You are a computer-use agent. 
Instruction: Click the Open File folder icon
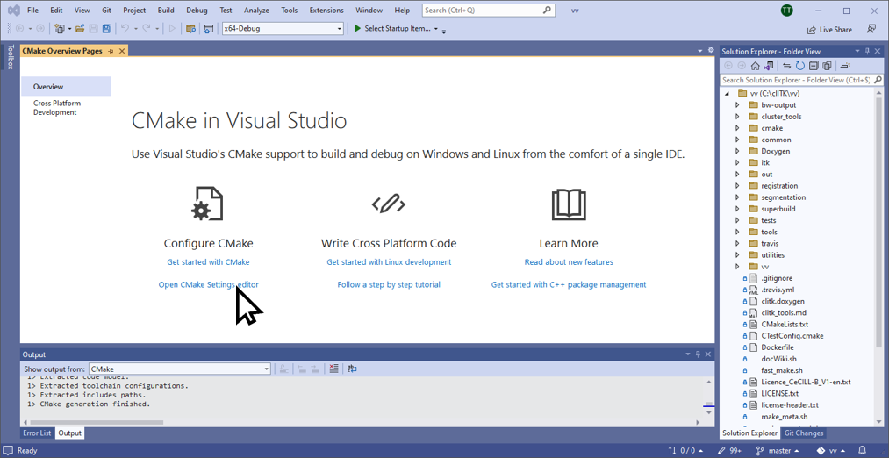[80, 28]
